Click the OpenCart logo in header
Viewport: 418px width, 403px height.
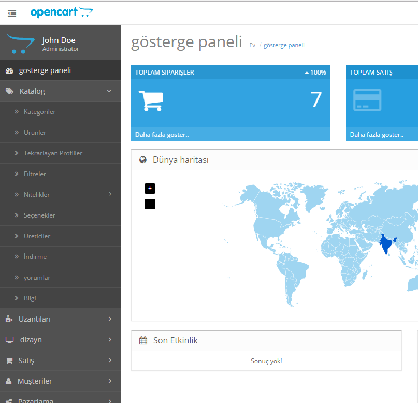(62, 12)
